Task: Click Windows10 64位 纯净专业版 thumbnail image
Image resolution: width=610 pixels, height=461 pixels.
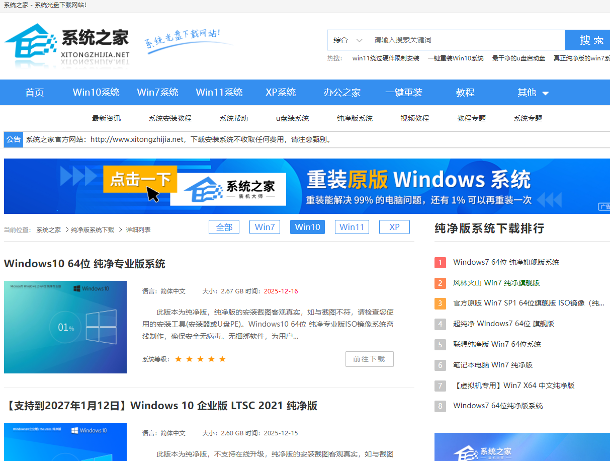Action: 65,327
